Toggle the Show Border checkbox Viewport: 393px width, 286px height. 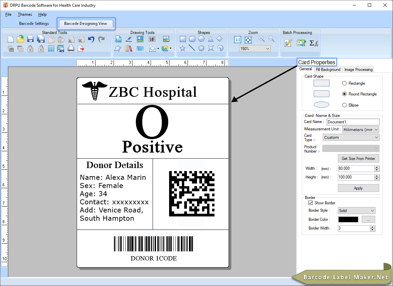[x=311, y=203]
